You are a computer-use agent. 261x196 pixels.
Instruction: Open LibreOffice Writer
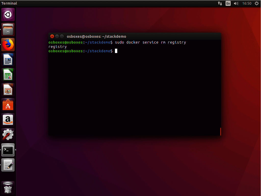pos(8,60)
